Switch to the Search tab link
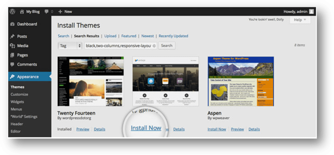The height and width of the screenshot is (155, 334). [64, 36]
